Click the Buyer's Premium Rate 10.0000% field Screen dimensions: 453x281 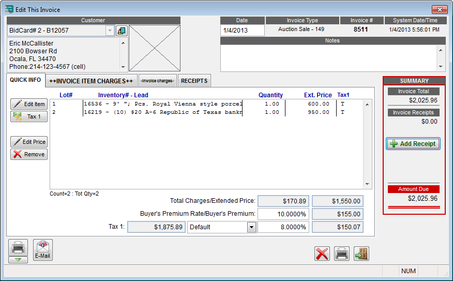coord(283,214)
